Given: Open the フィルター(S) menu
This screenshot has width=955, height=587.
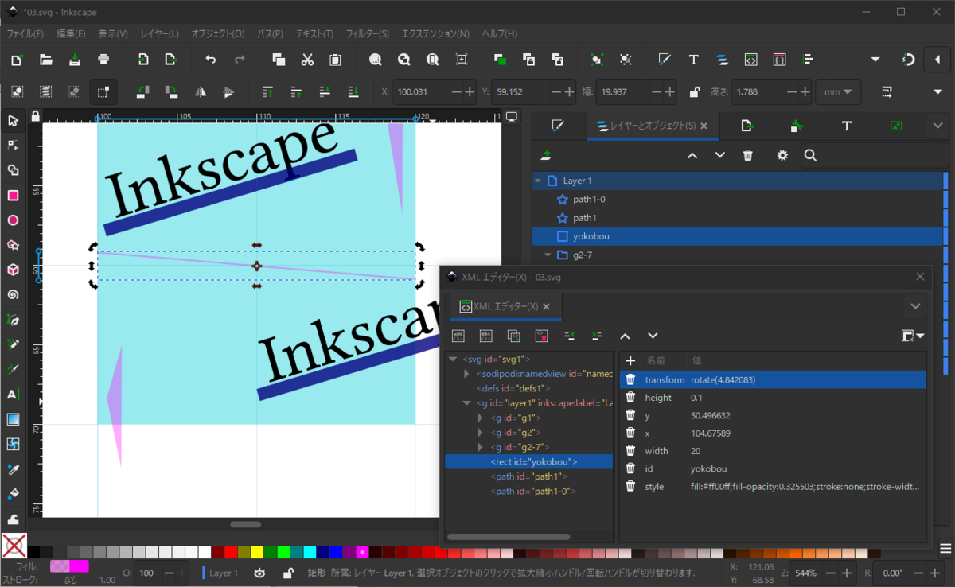Looking at the screenshot, I should coord(367,33).
